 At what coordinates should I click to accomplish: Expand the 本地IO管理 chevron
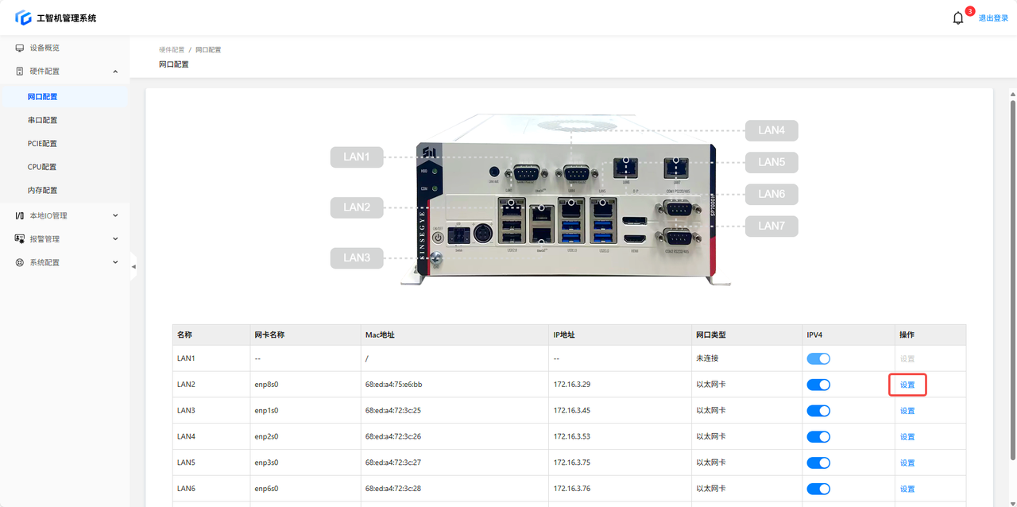click(115, 216)
